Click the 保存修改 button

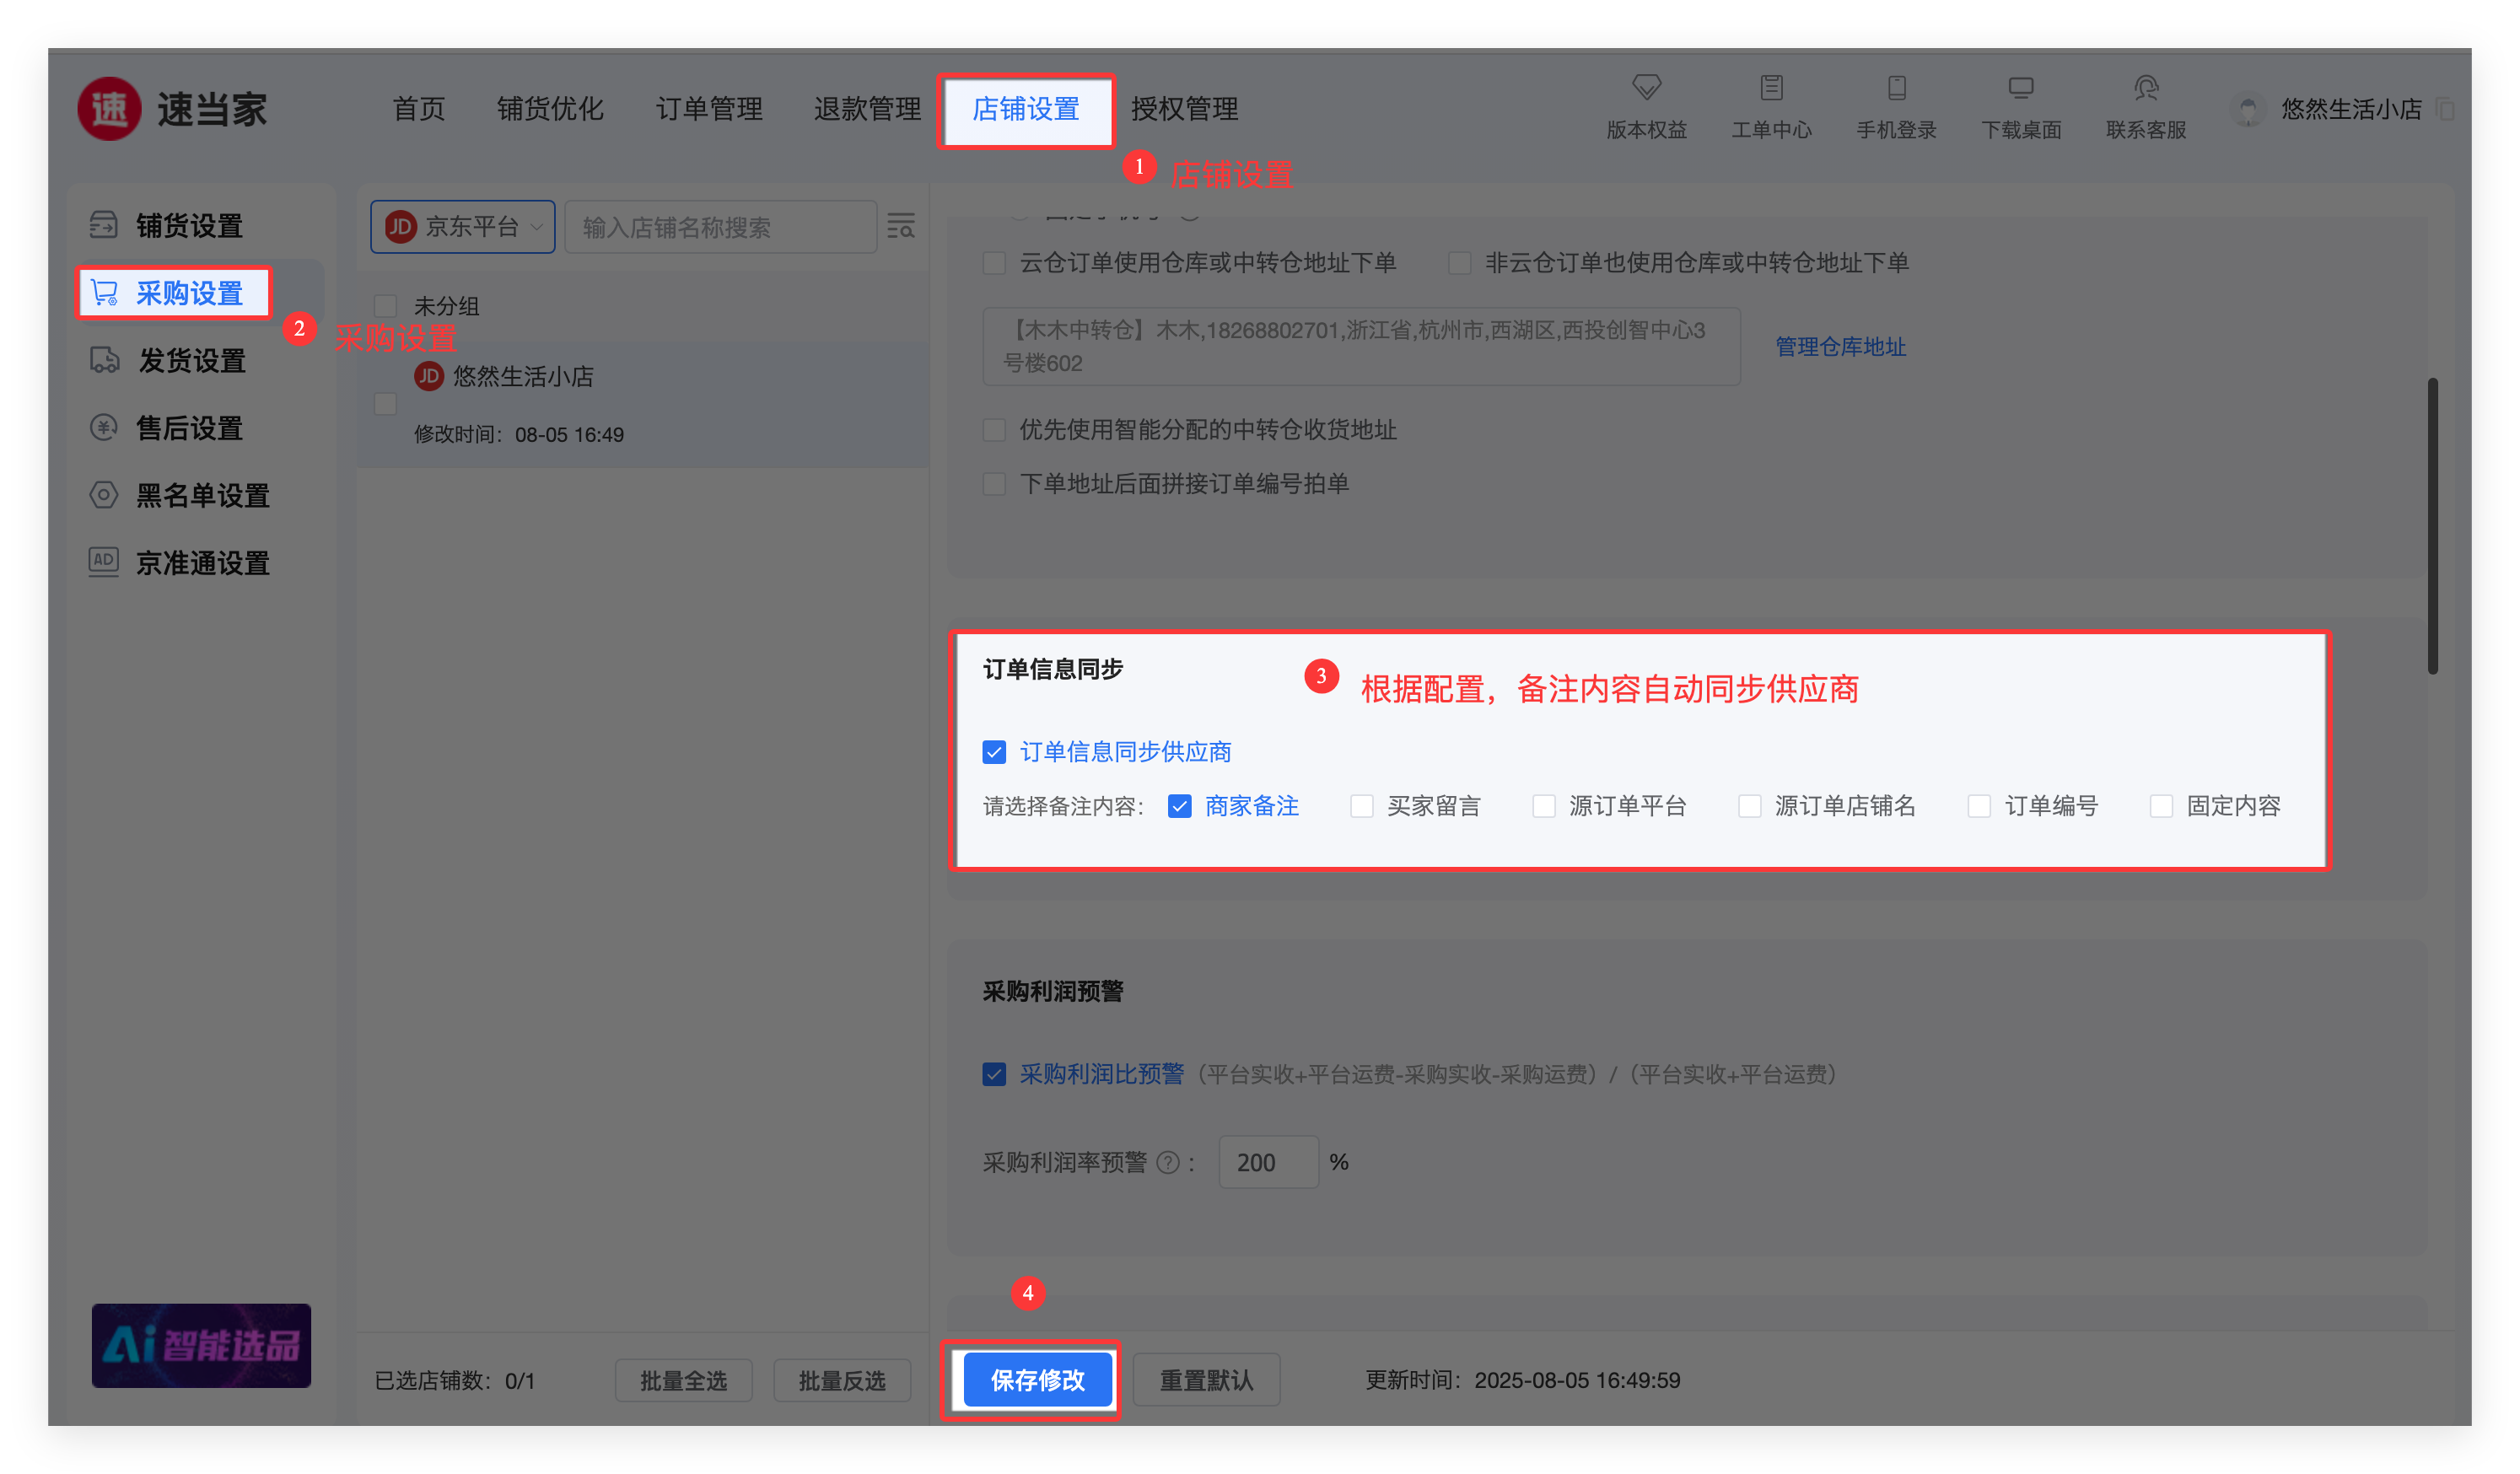[x=1037, y=1380]
